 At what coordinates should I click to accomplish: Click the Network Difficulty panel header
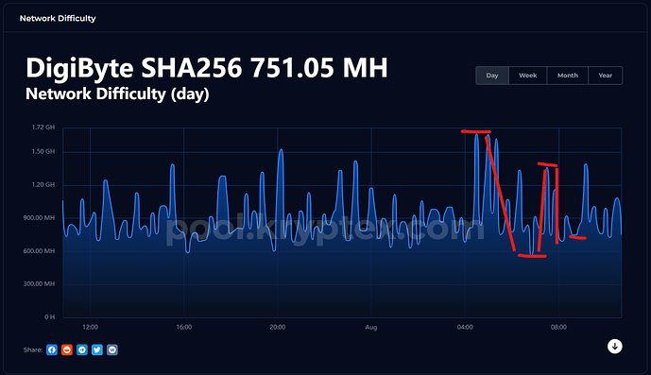pyautogui.click(x=58, y=18)
